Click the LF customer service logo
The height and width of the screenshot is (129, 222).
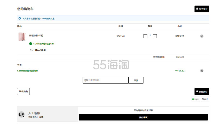coord(21,115)
